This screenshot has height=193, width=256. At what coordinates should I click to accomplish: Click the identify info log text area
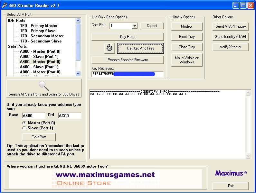click(x=168, y=124)
